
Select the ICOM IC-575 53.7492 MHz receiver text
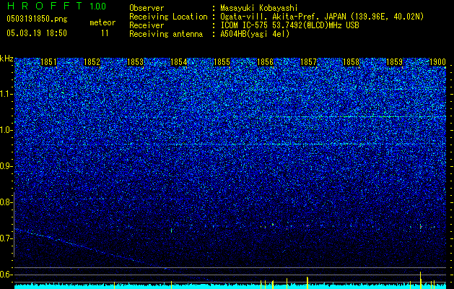pyautogui.click(x=289, y=25)
